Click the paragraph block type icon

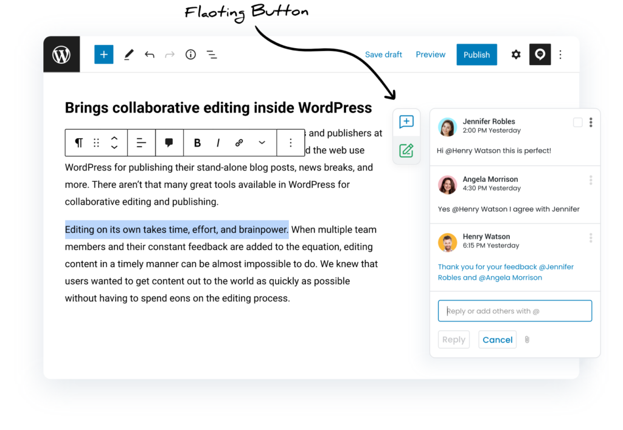78,142
